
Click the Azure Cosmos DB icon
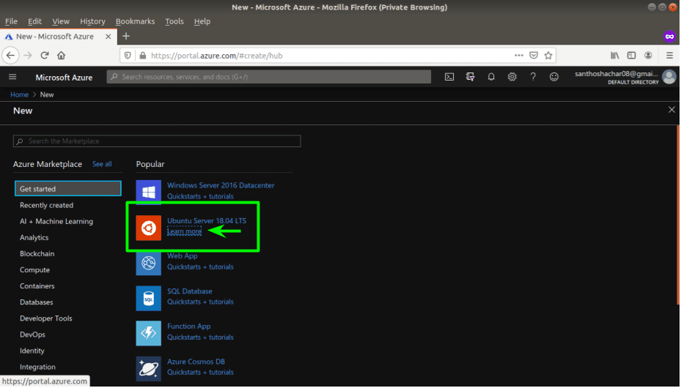coord(149,368)
